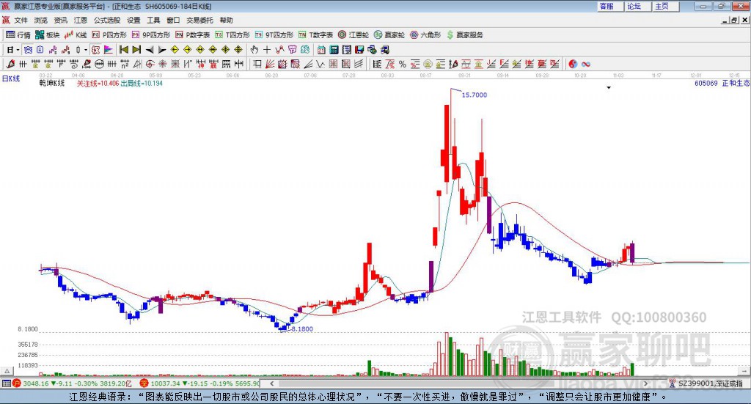
Task: Click the floppy disk save icon
Action: point(359,50)
